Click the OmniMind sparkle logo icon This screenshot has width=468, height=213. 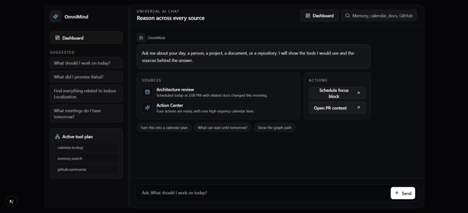point(56,17)
